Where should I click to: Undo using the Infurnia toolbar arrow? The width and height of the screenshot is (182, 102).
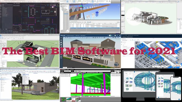click(66, 37)
